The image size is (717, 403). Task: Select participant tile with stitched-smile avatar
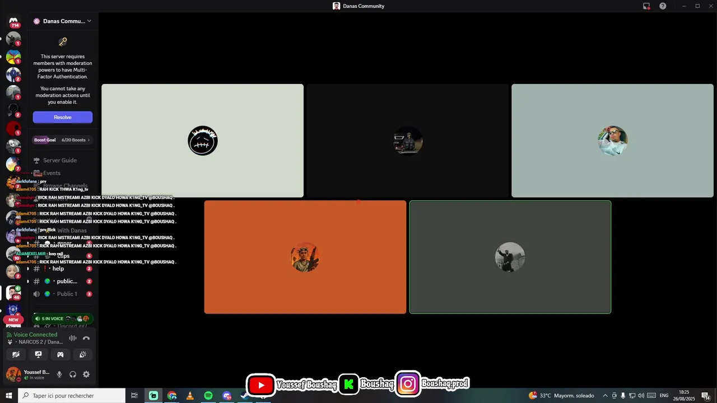[x=202, y=140]
